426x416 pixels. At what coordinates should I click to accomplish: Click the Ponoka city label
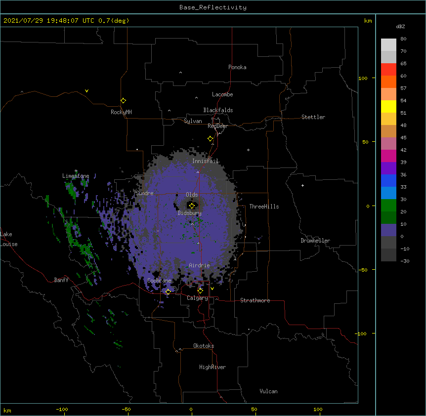click(237, 67)
